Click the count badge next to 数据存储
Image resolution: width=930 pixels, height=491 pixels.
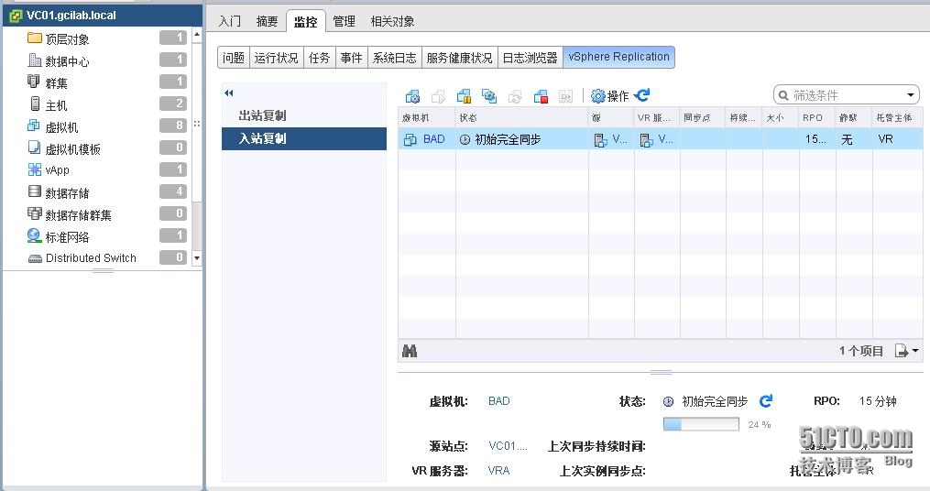pos(173,191)
